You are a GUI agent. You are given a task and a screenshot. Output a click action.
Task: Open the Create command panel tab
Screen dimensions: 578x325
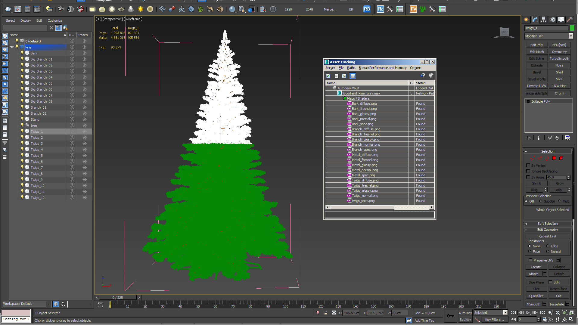[526, 20]
